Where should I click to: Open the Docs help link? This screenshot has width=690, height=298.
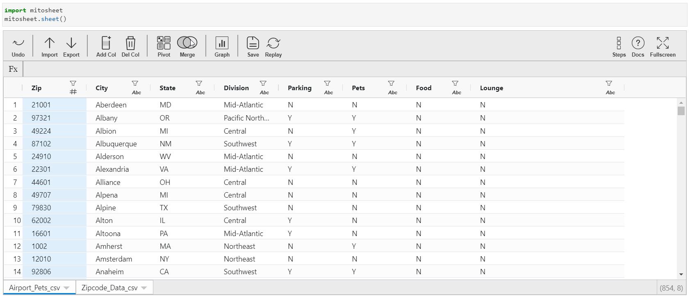tap(638, 43)
